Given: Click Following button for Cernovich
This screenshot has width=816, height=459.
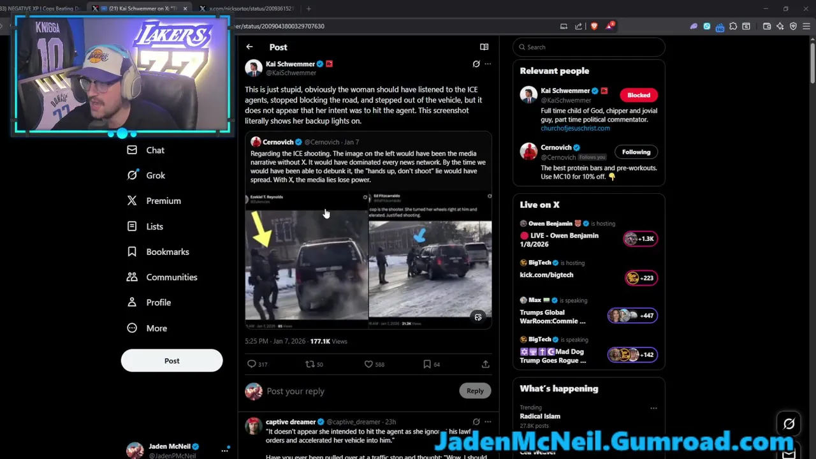Looking at the screenshot, I should 636,152.
